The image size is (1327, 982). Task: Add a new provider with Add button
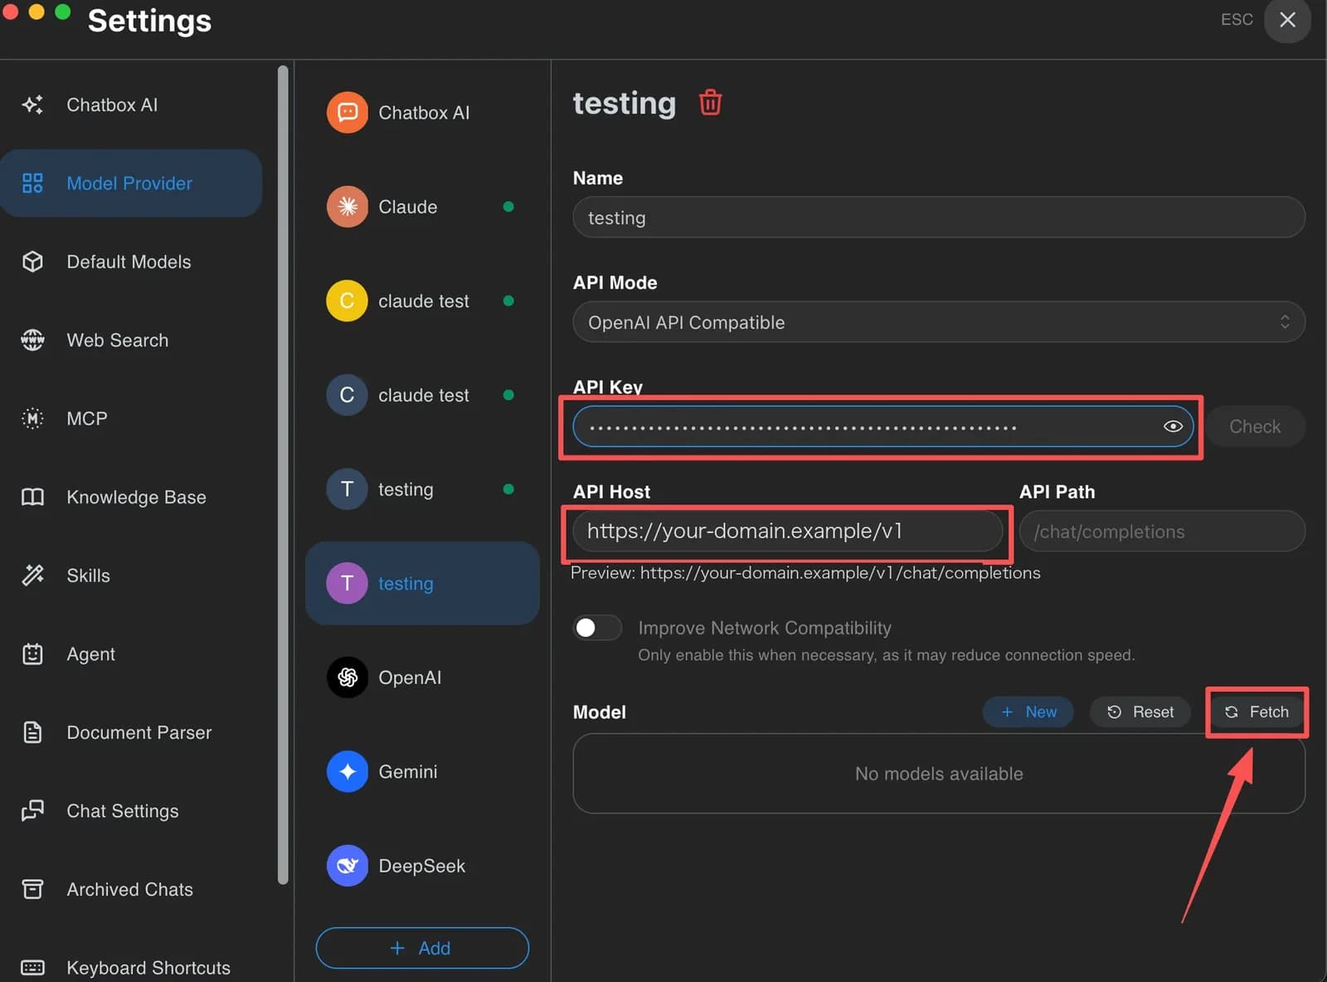tap(422, 948)
